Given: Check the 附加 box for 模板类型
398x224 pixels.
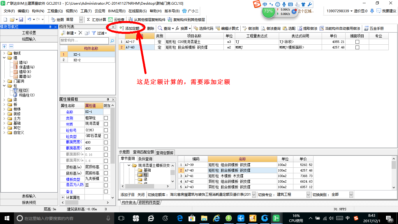Looking at the screenshot, I should point(106,179).
